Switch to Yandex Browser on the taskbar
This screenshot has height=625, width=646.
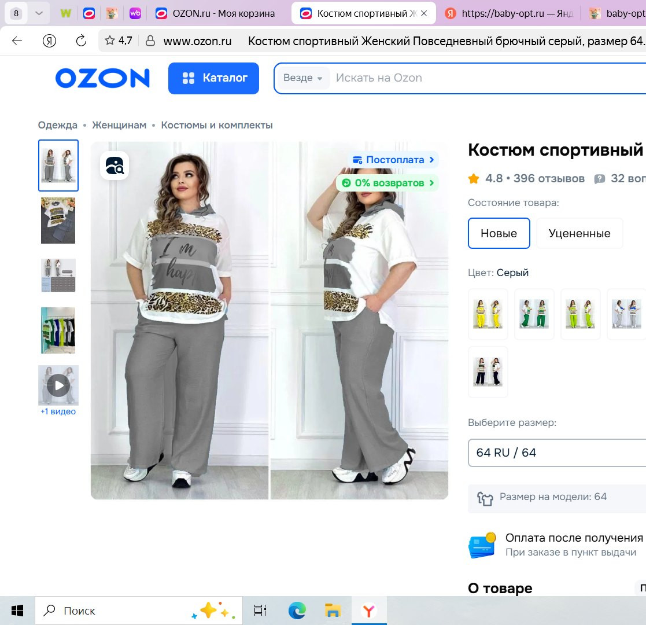click(369, 611)
